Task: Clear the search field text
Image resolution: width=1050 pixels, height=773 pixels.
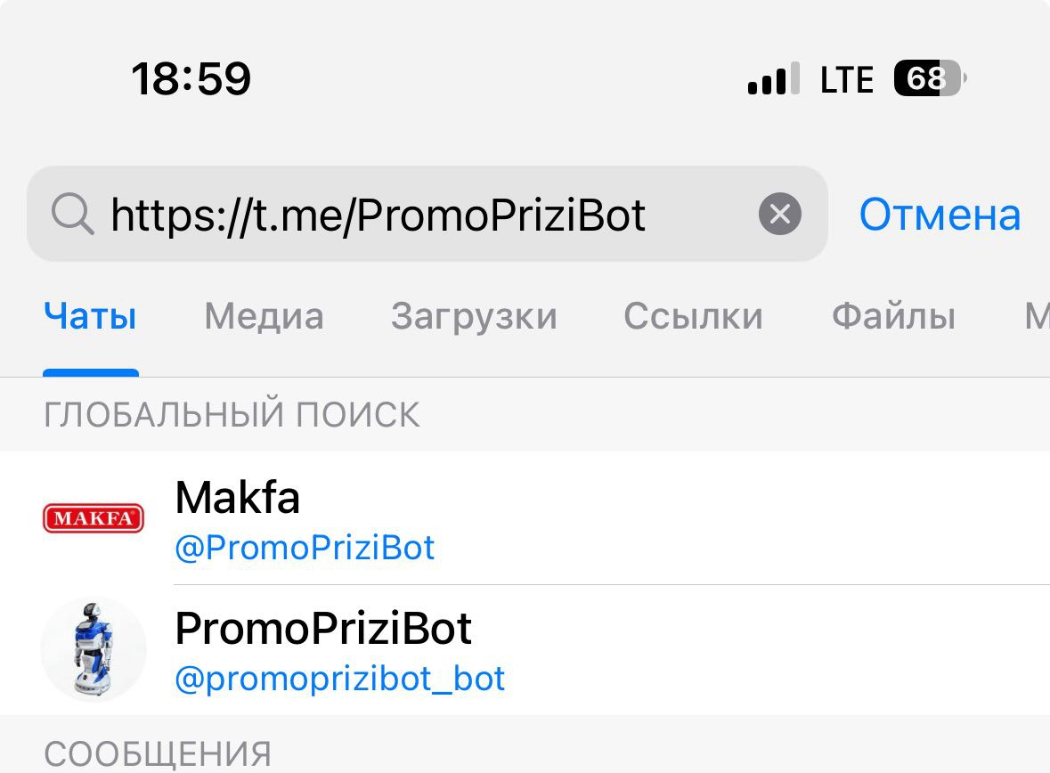Action: point(780,215)
